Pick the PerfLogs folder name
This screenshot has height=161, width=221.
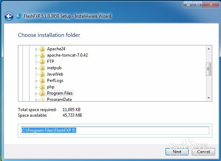tap(55, 80)
